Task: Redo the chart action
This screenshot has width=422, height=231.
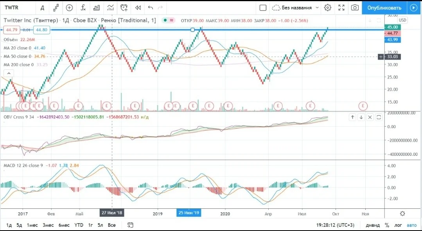Action: click(160, 8)
